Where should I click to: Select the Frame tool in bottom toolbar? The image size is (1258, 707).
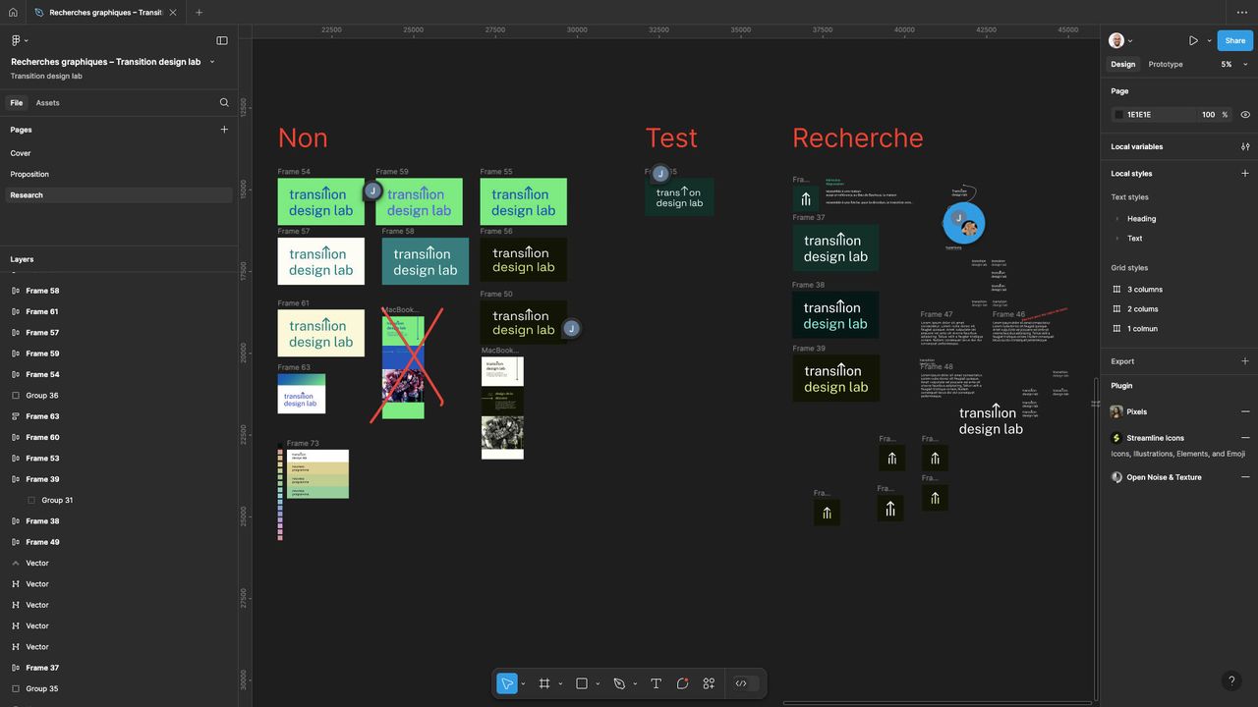pyautogui.click(x=543, y=683)
